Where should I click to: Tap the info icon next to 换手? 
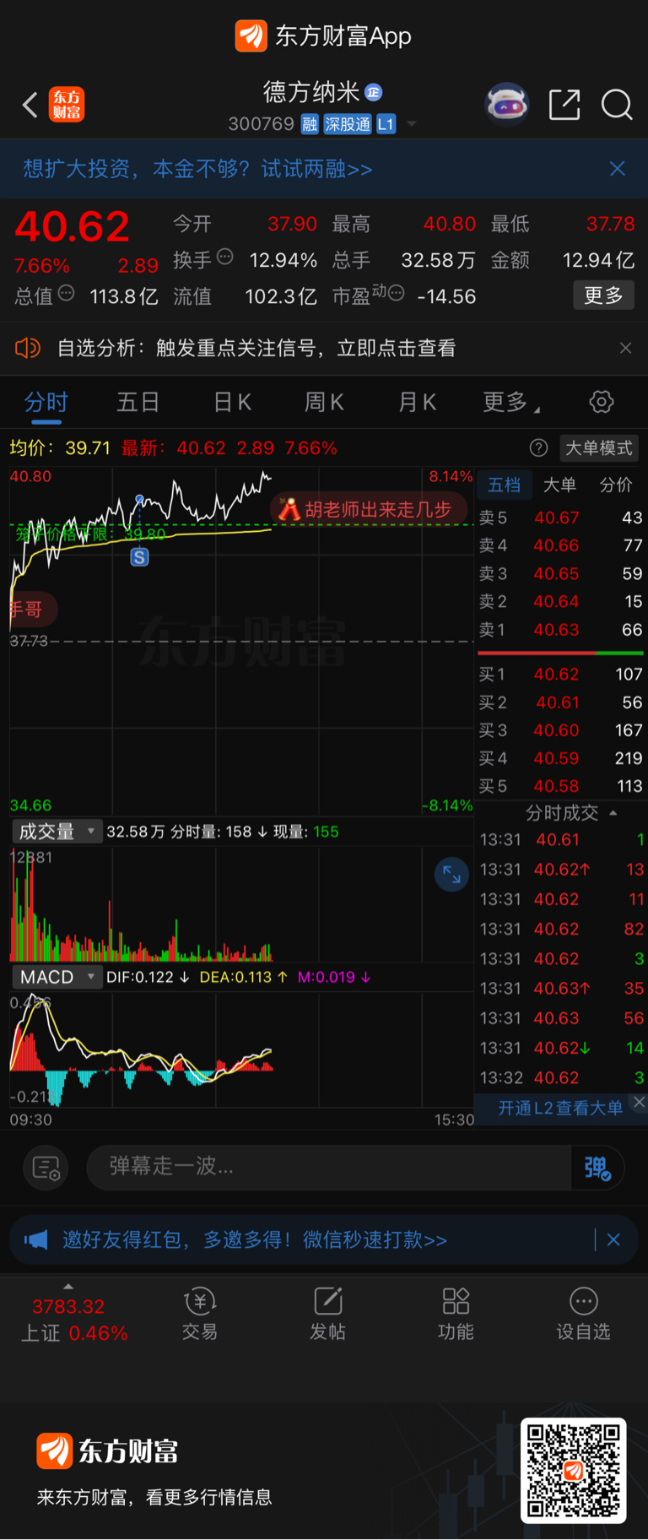pyautogui.click(x=224, y=257)
